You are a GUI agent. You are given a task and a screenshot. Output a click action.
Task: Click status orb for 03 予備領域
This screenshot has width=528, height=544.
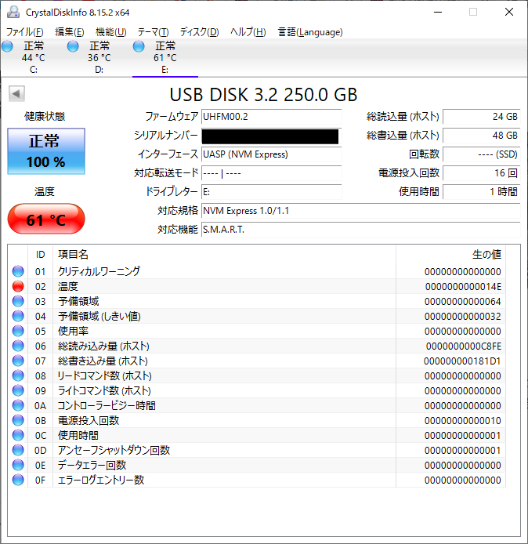[x=18, y=301]
